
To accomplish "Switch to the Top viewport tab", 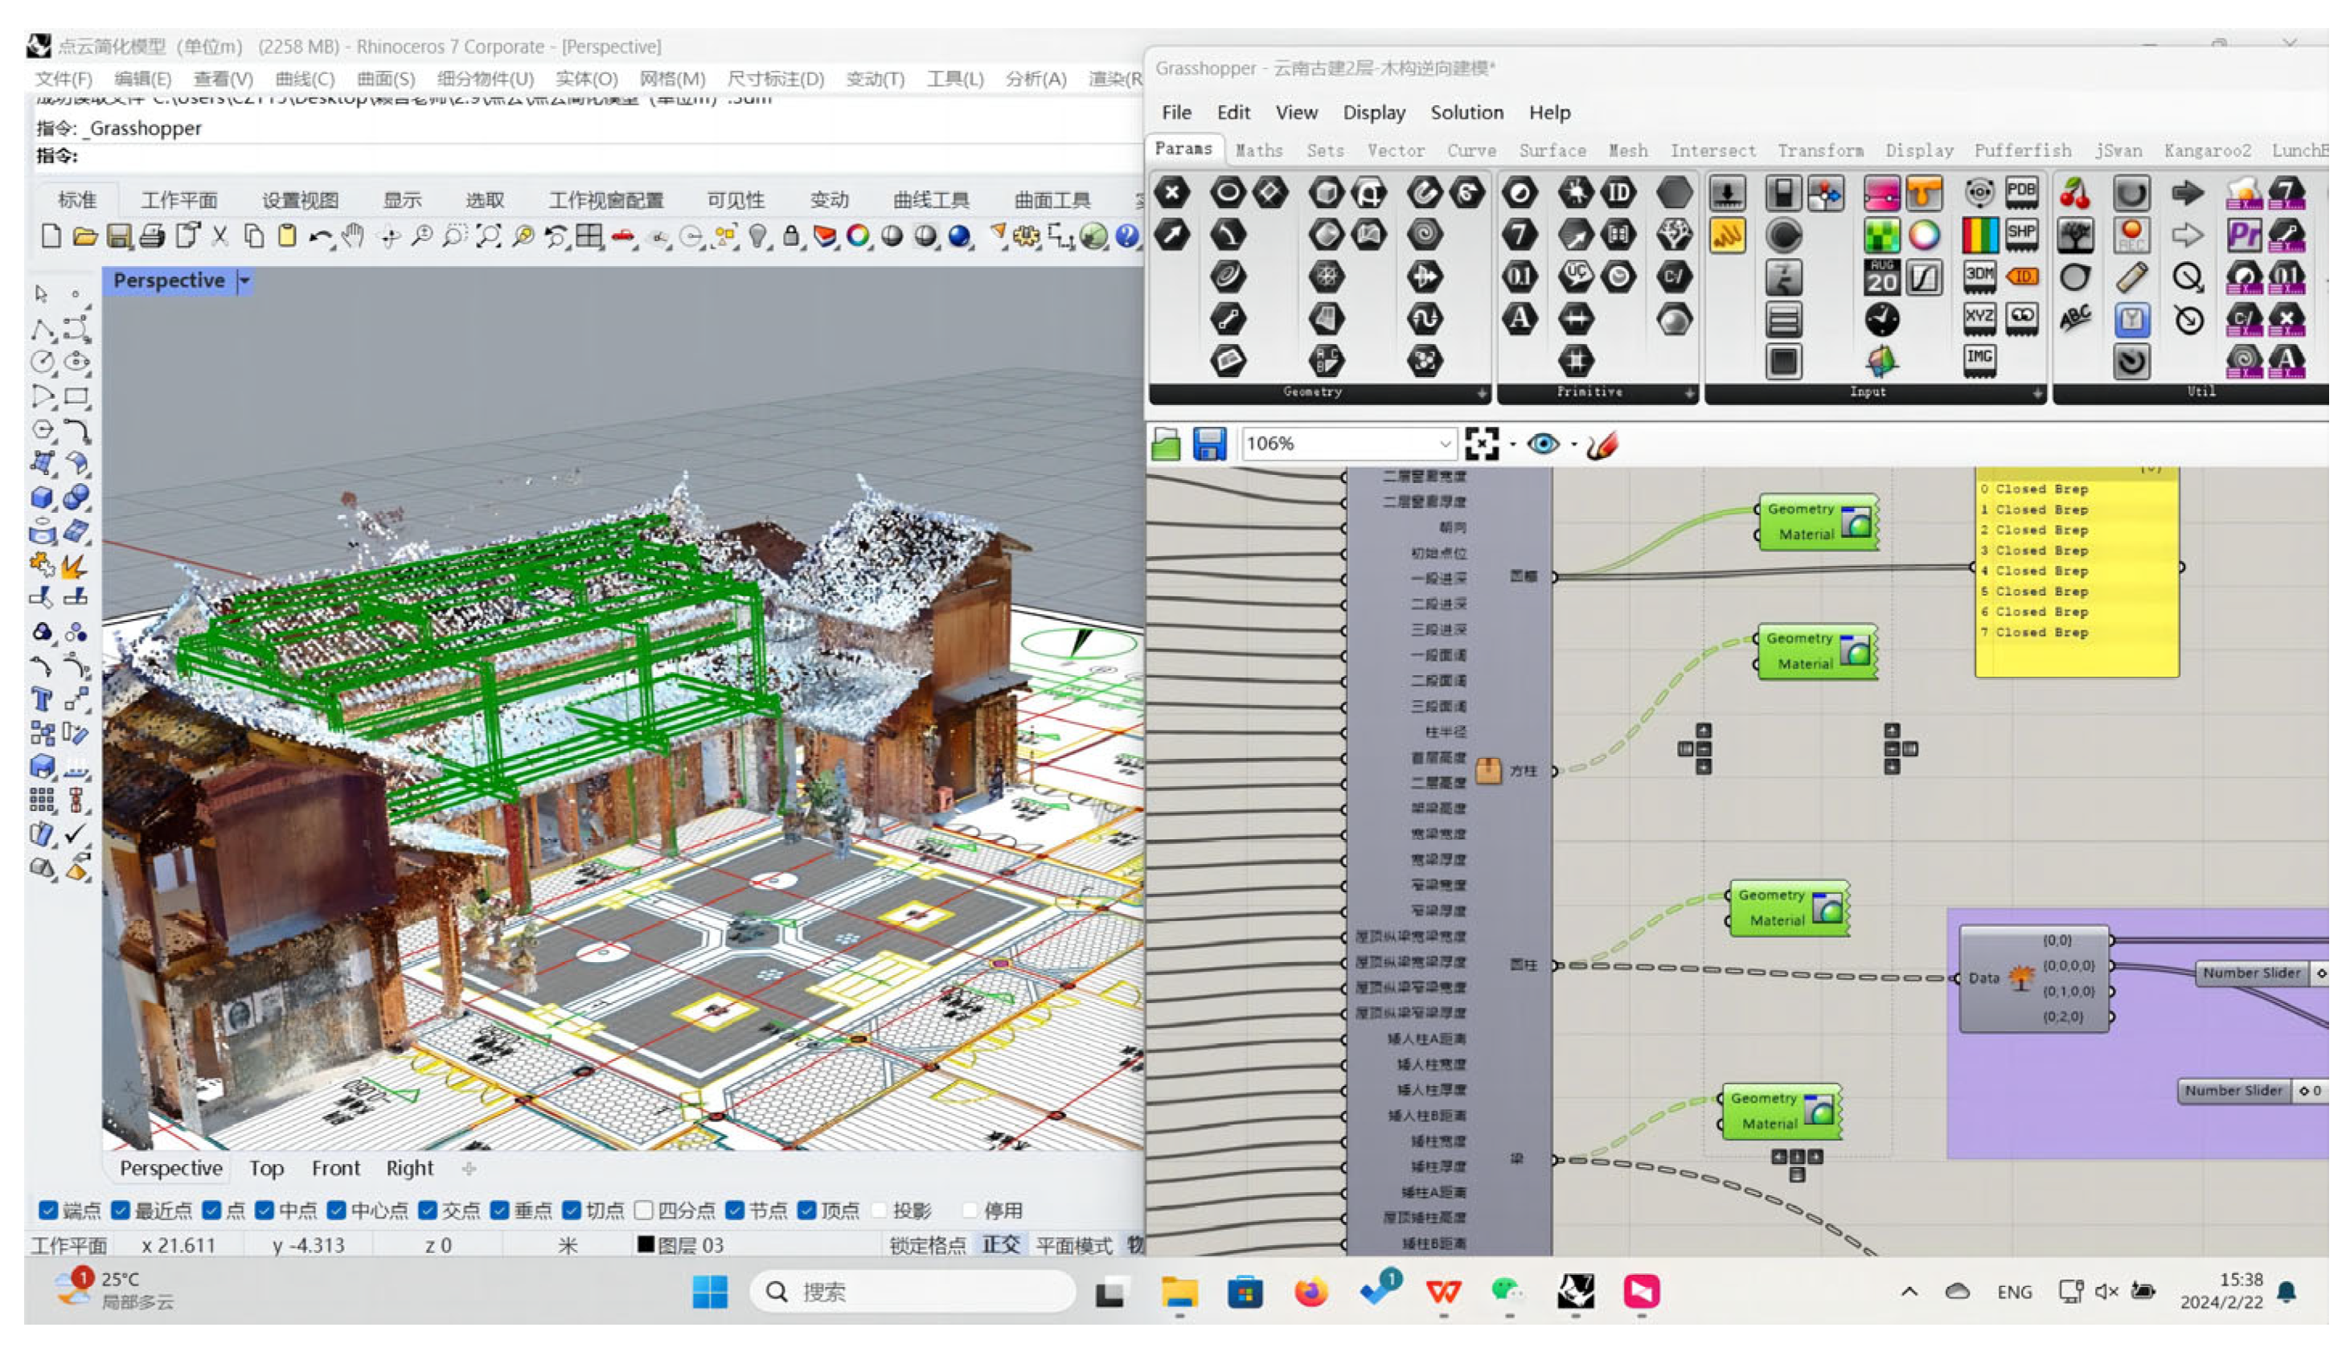I will pos(265,1168).
